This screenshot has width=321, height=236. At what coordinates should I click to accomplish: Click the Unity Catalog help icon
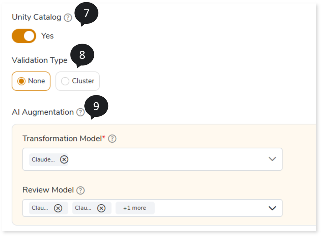pos(68,18)
